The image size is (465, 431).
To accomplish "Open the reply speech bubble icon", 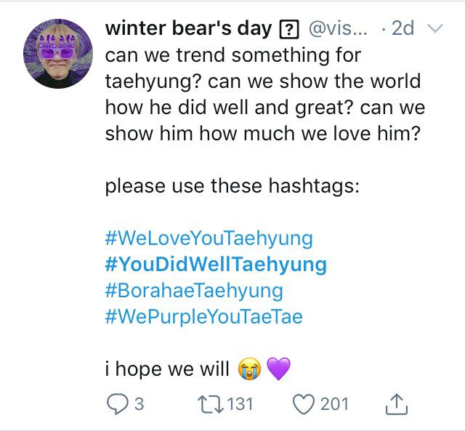I will [118, 404].
